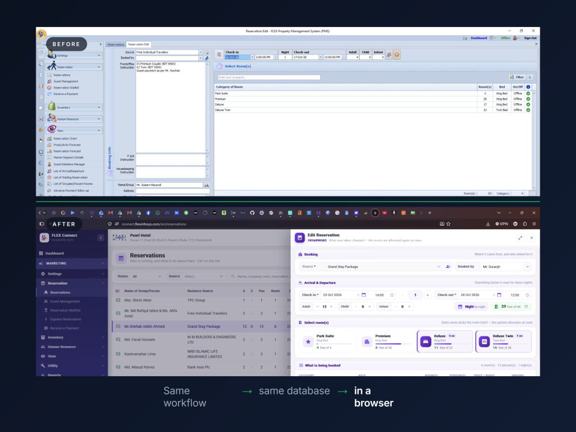Open the Source Select filter dropdown
The width and height of the screenshot is (576, 432).
(203, 276)
